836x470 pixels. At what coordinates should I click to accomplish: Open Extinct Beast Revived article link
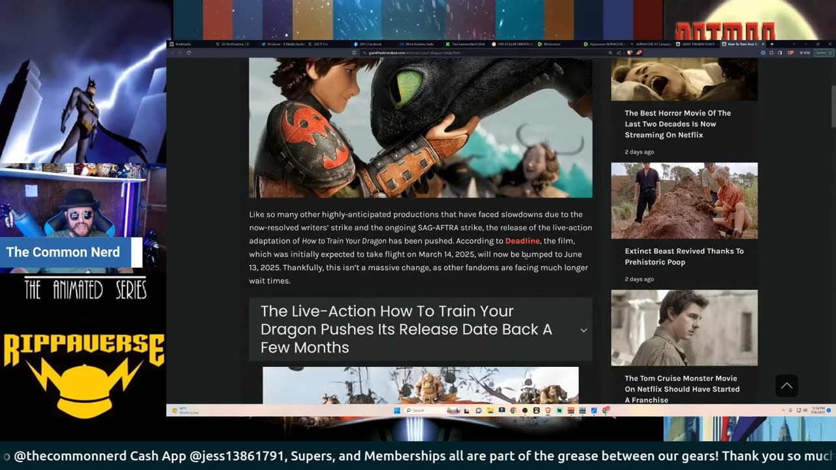click(x=684, y=257)
